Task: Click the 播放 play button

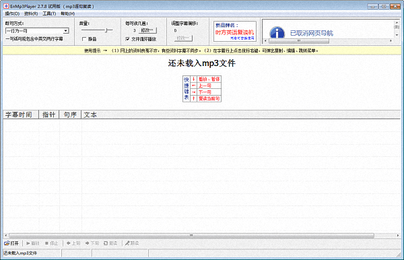Action: (33, 243)
